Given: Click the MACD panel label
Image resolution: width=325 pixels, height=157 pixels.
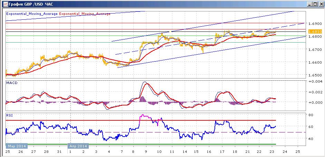Looking at the screenshot, I should (12, 83).
